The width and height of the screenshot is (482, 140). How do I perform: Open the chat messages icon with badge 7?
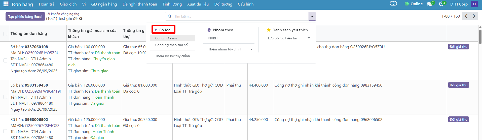(x=430, y=4)
